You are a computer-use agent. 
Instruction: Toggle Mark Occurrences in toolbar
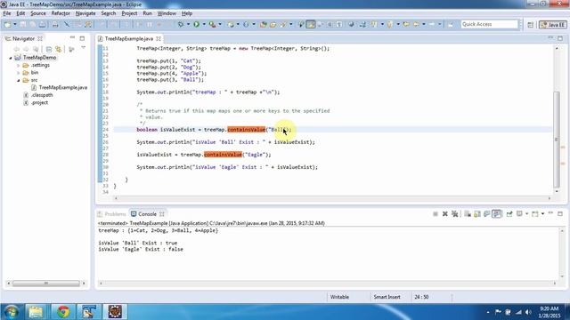pyautogui.click(x=311, y=25)
